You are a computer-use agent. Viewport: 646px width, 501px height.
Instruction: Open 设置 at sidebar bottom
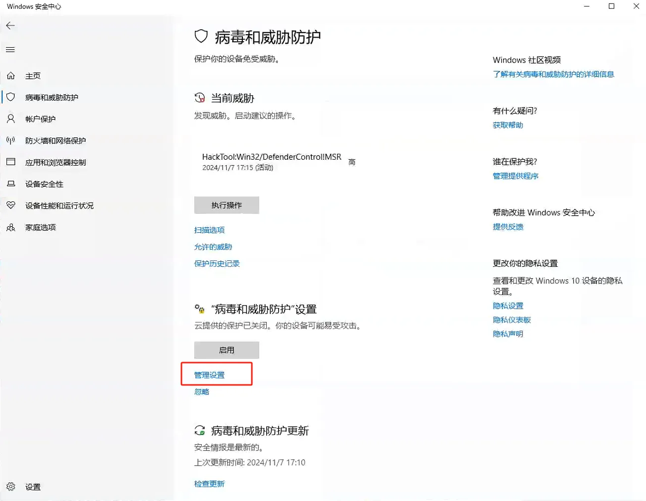coord(33,487)
